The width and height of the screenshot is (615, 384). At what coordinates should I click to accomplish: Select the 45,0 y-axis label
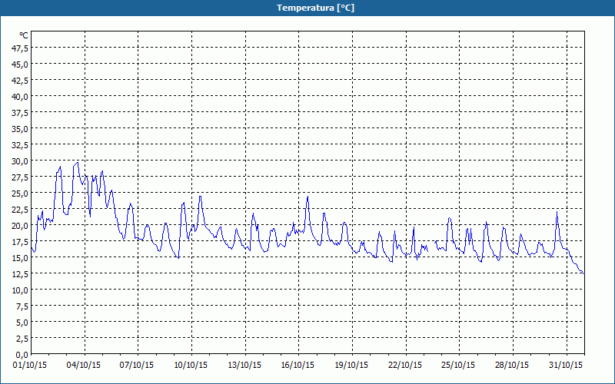21,65
